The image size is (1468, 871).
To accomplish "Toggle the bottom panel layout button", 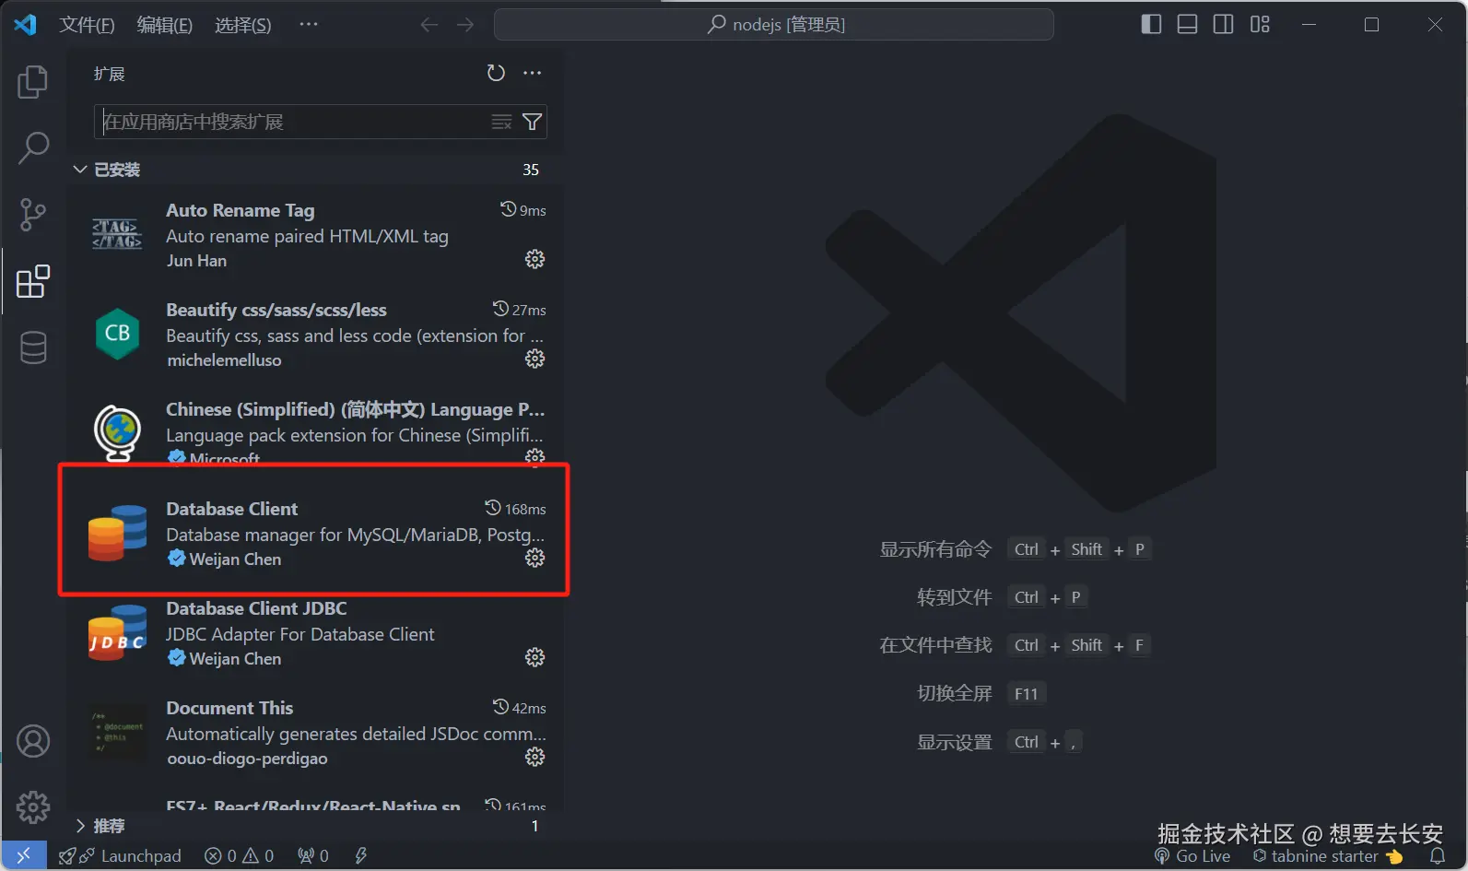I will [x=1187, y=25].
